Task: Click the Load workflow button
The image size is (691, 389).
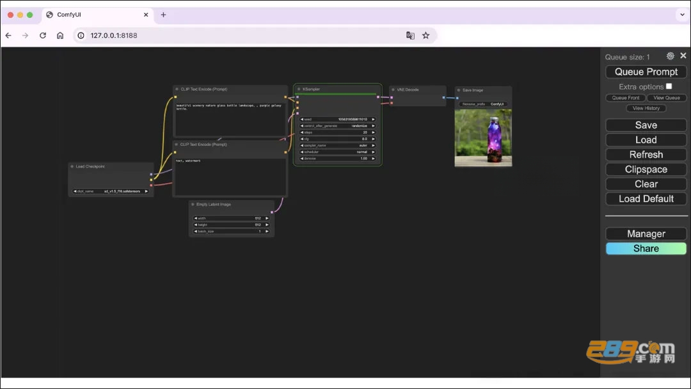Action: coord(646,139)
